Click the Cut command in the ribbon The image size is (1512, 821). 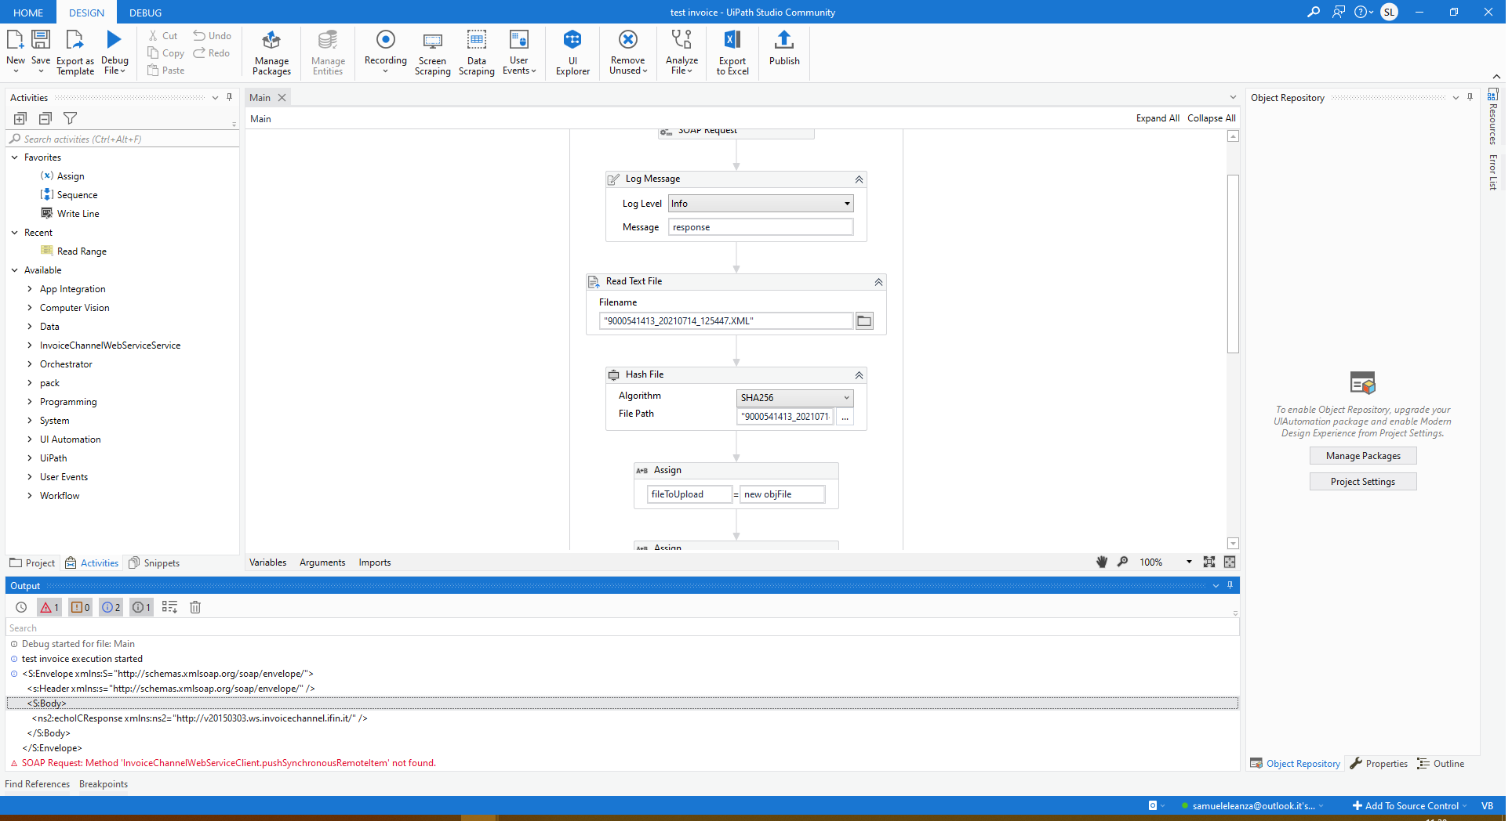163,35
